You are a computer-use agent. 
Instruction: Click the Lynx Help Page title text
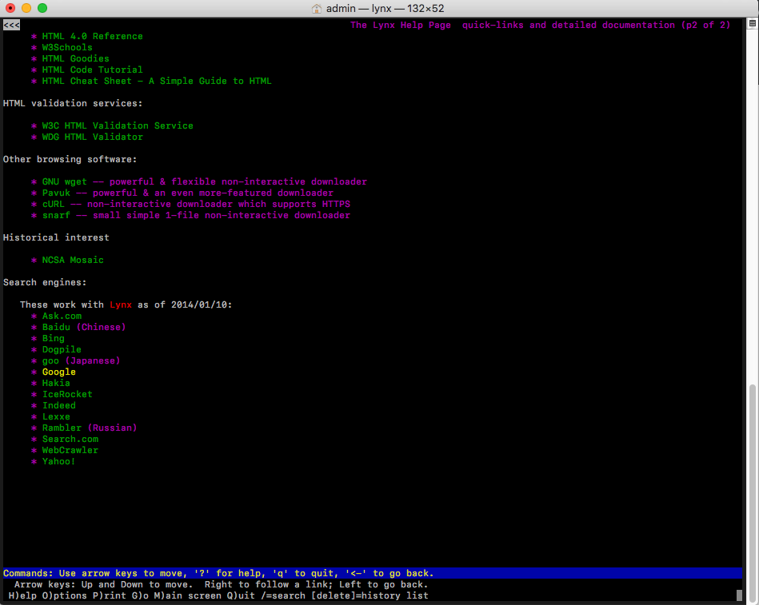tap(540, 25)
